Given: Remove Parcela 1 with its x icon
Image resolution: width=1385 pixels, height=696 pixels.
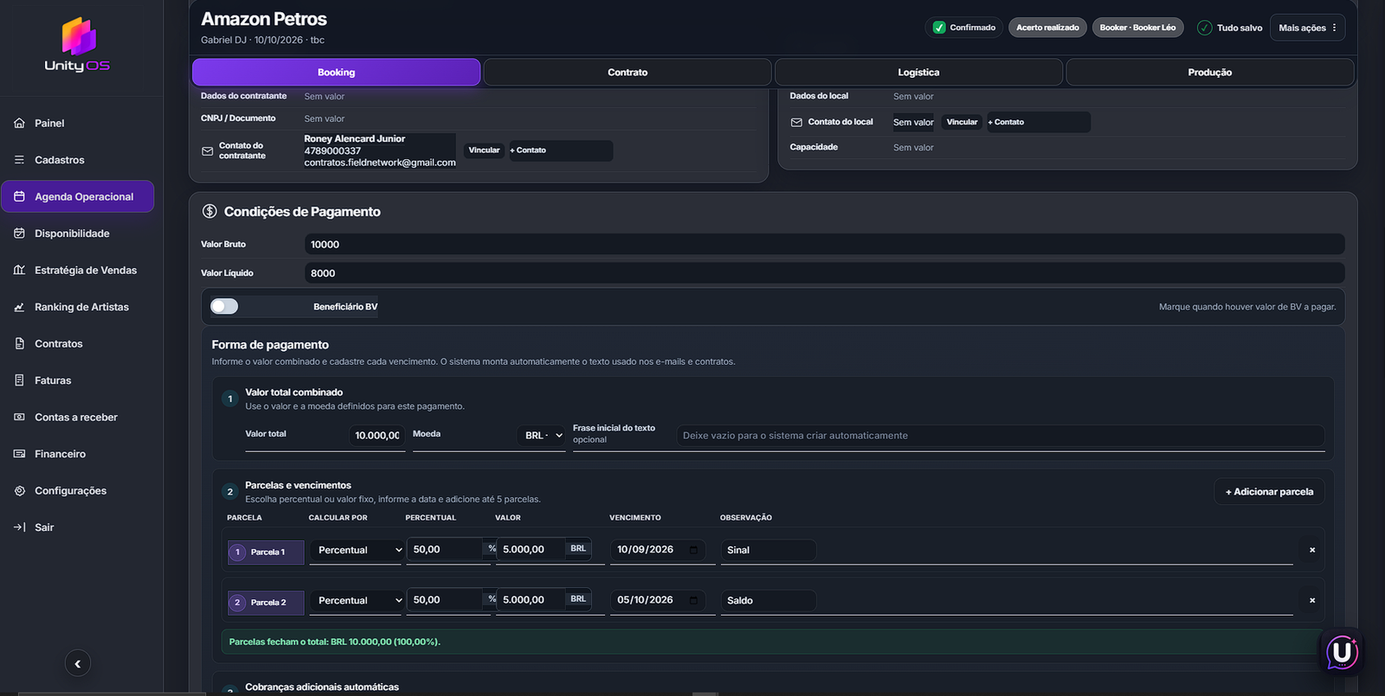Looking at the screenshot, I should [1312, 550].
